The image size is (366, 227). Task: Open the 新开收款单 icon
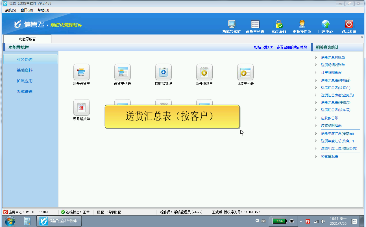[204, 72]
